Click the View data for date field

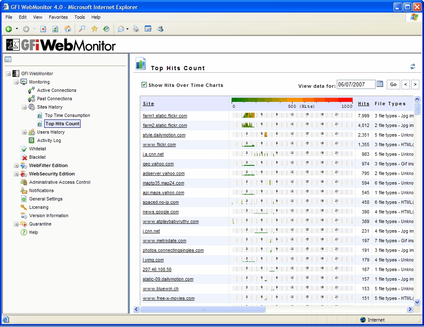click(x=356, y=84)
